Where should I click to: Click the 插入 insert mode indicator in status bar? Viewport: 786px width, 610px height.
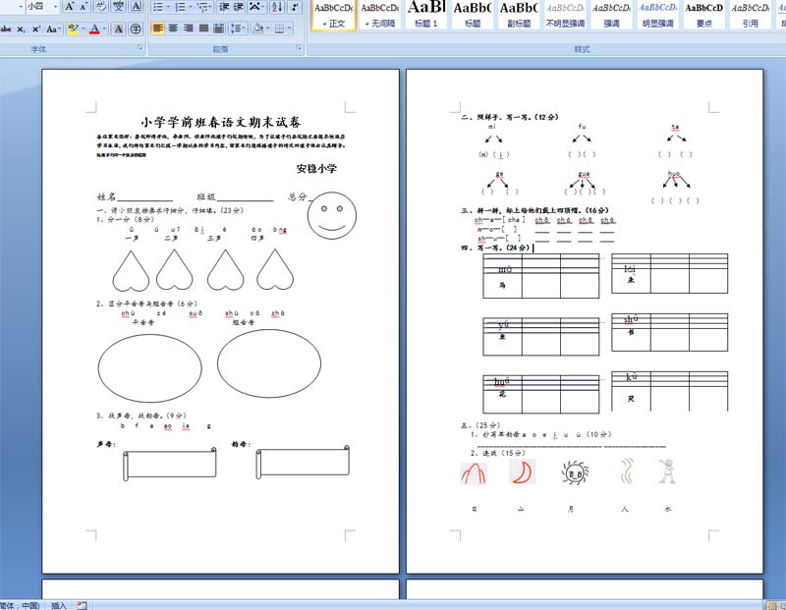point(59,605)
